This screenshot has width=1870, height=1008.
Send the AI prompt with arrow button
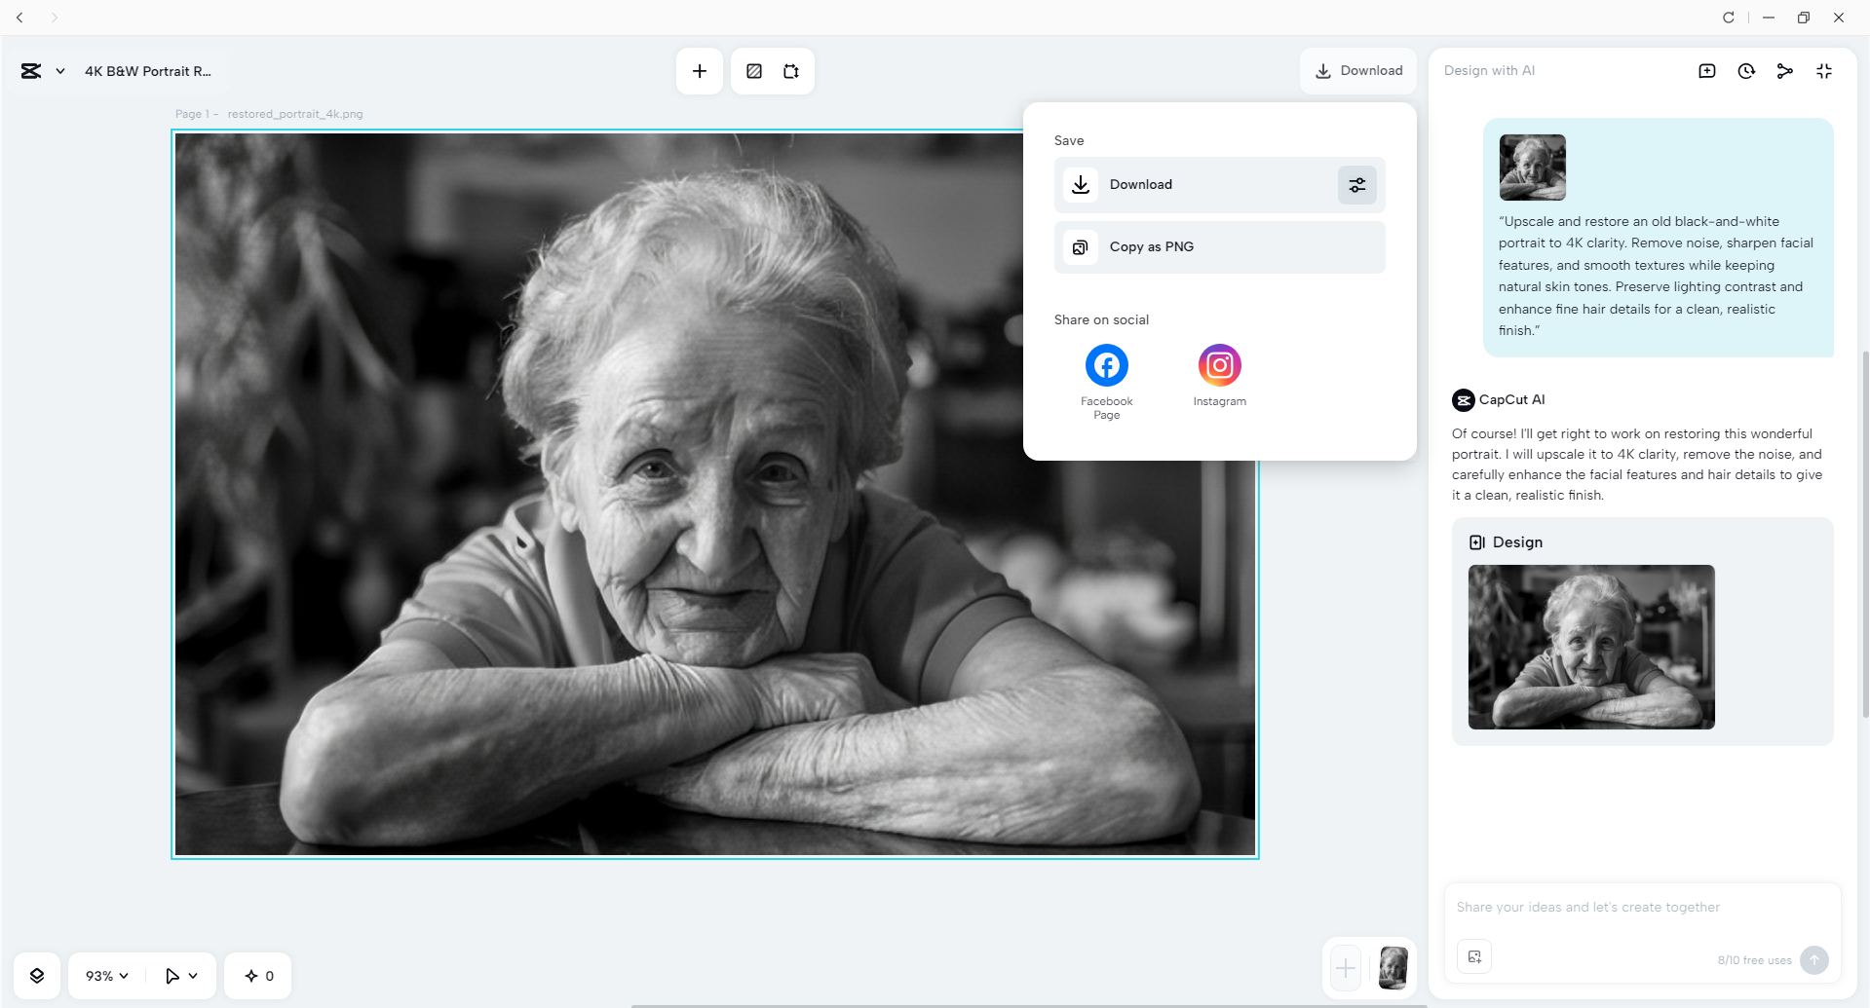pos(1814,960)
